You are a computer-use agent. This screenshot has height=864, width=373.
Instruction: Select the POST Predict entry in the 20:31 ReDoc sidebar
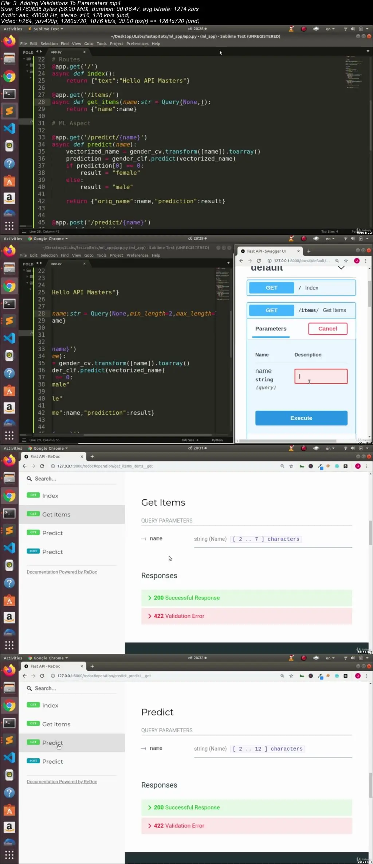click(x=72, y=552)
